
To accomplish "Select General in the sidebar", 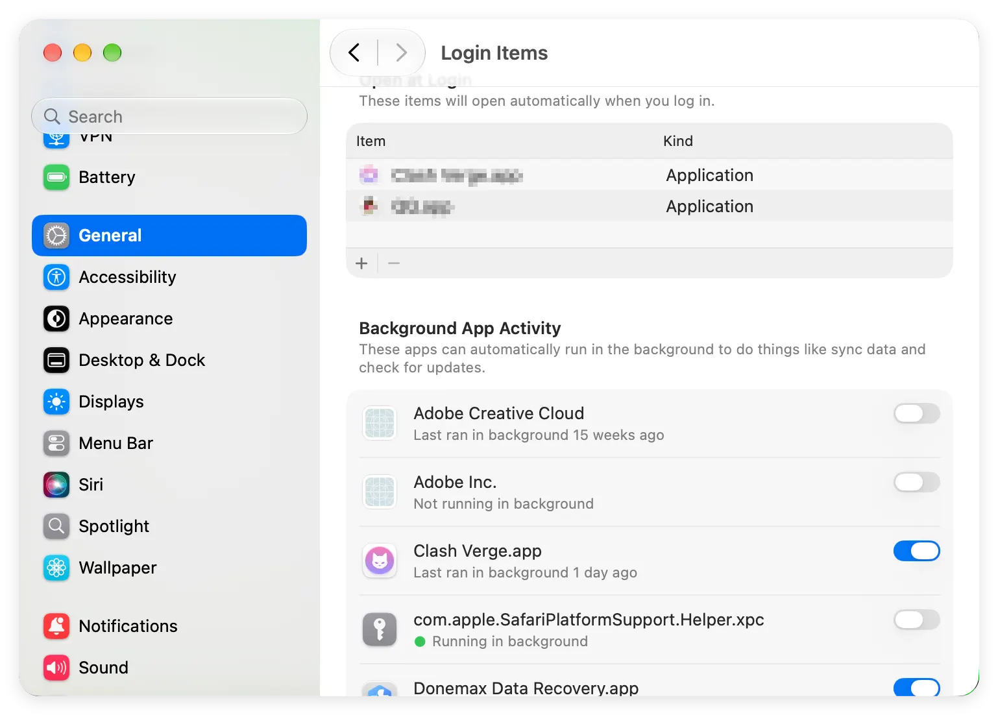I will click(169, 236).
